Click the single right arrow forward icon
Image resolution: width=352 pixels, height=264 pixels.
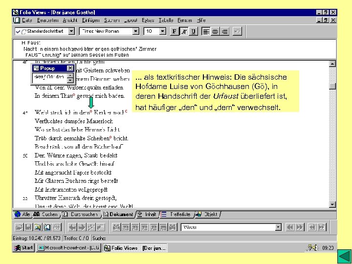pyautogui.click(x=82, y=227)
